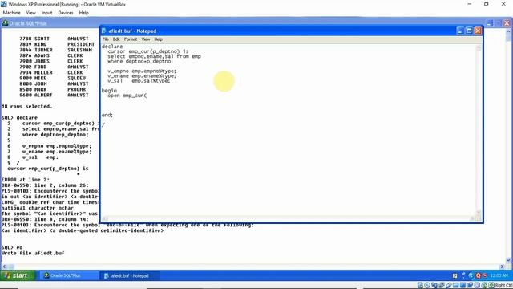Open Notepad's Edit menu
The width and height of the screenshot is (513, 289).
click(116, 39)
